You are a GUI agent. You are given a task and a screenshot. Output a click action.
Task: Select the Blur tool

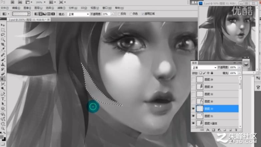coord(3,84)
